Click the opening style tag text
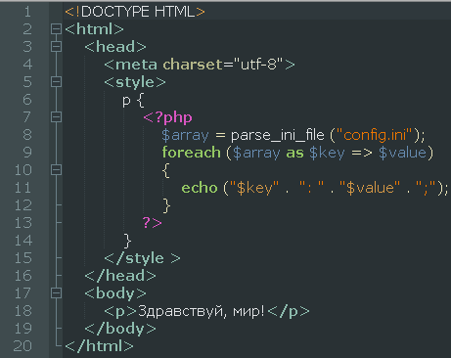The image size is (451, 358). click(135, 82)
